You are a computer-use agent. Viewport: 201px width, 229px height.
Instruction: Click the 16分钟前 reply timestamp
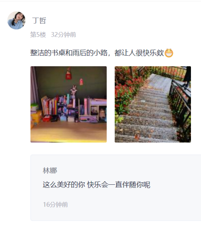tap(56, 204)
